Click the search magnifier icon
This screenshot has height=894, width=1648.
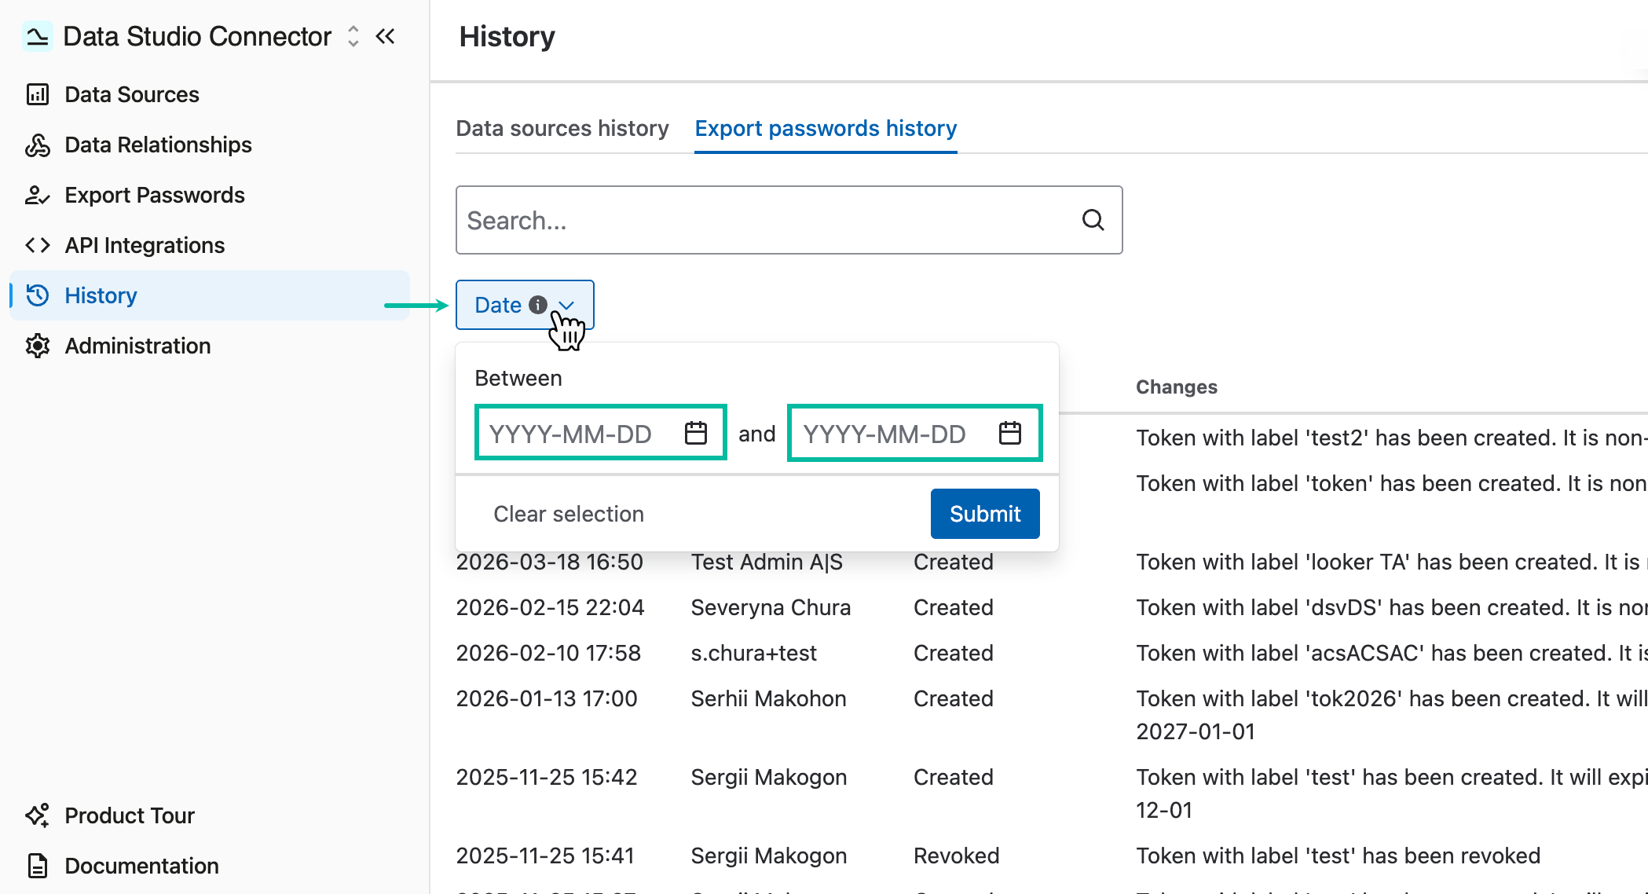coord(1093,220)
